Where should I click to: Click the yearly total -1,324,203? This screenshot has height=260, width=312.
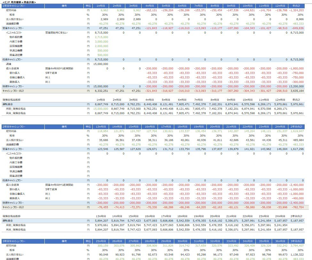(296, 10)
